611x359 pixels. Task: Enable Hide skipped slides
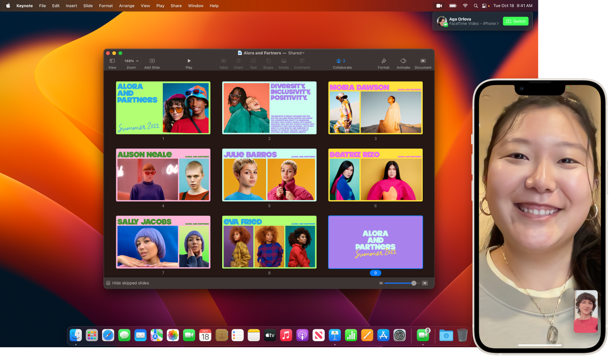pos(108,283)
